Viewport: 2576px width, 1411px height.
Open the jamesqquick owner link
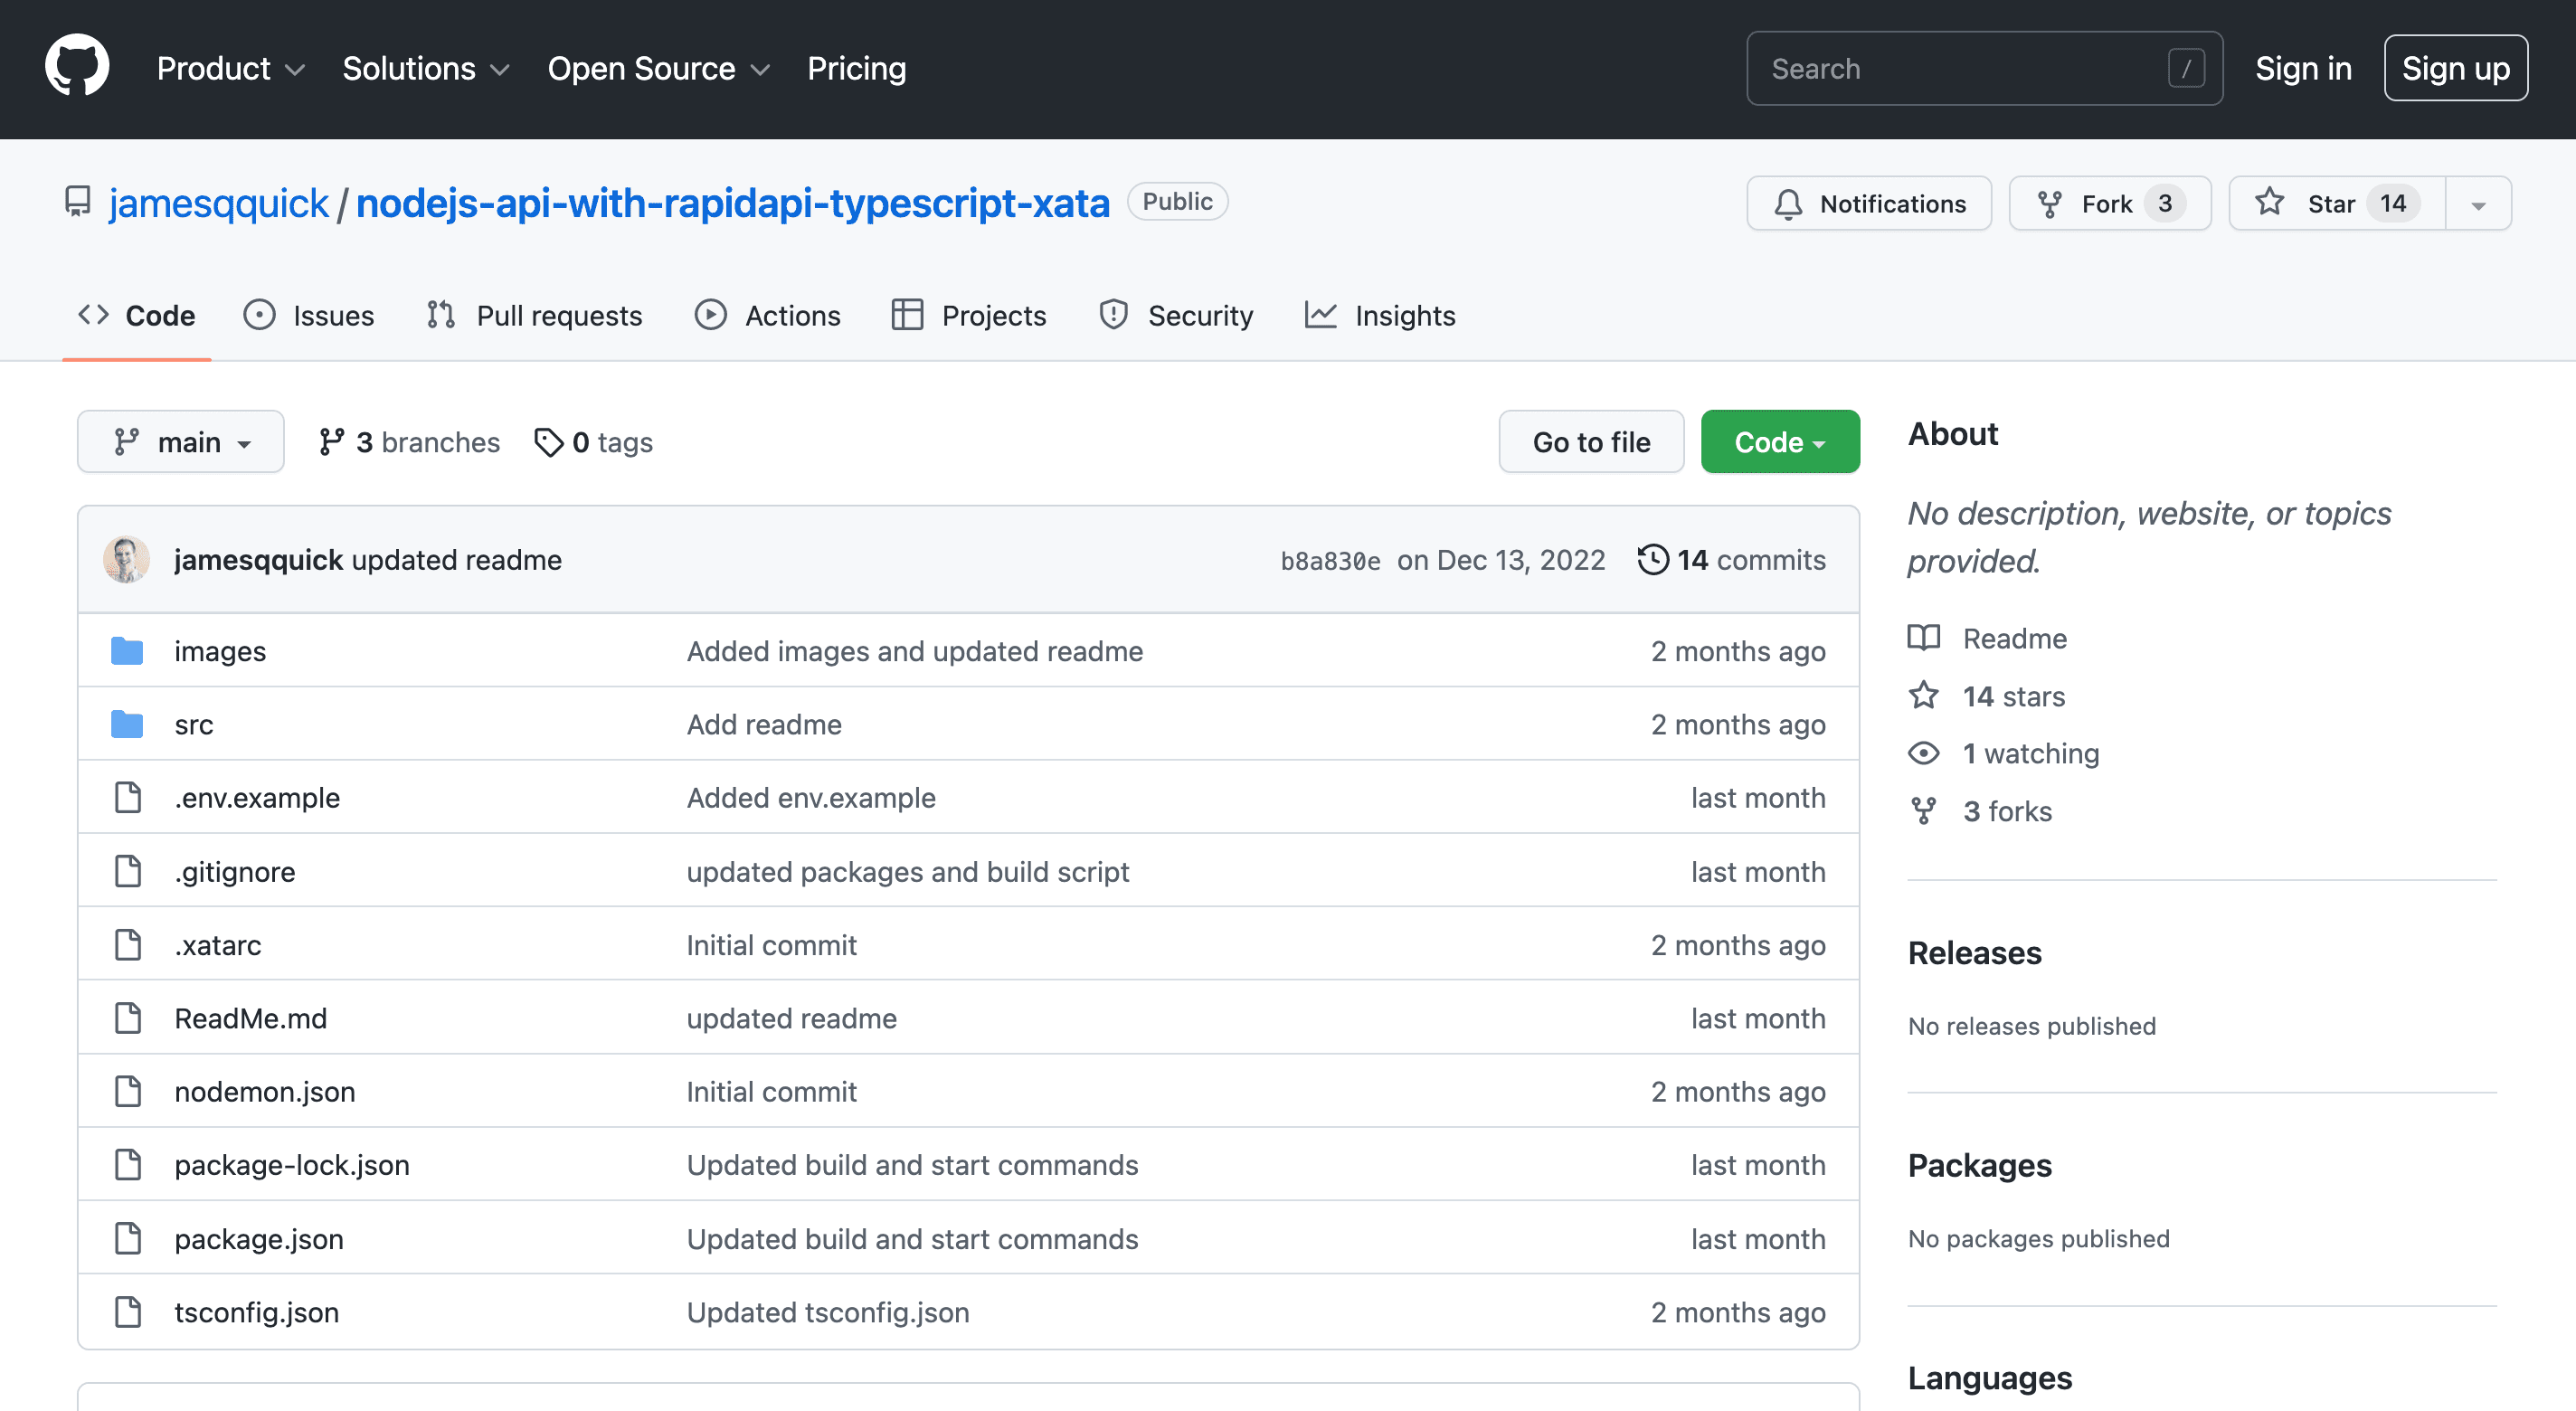coord(218,203)
